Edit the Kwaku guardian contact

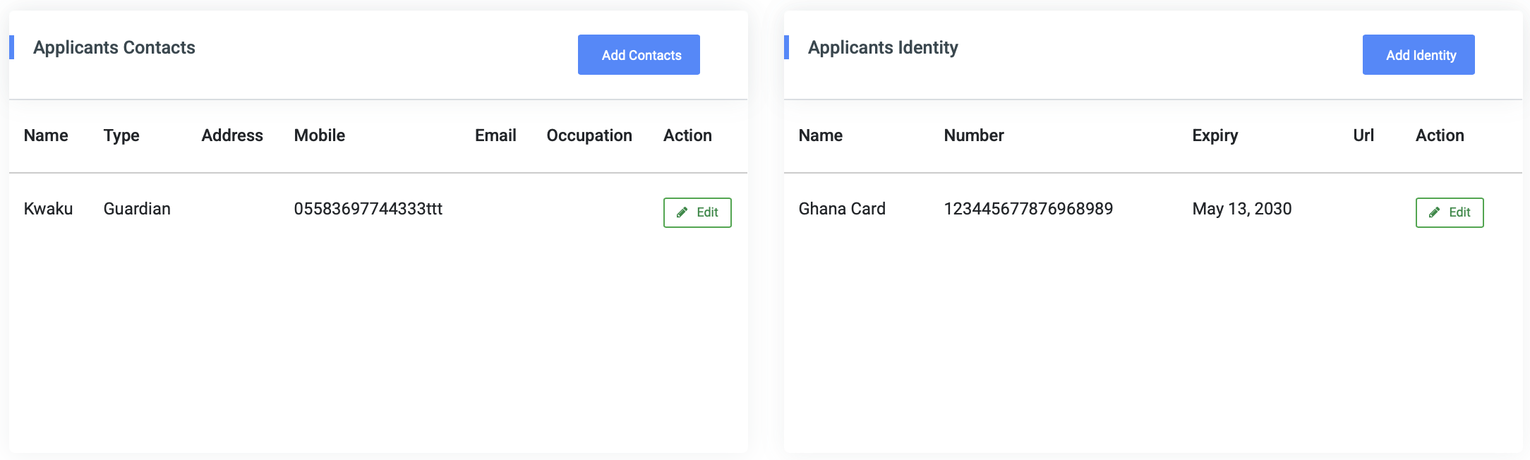697,212
